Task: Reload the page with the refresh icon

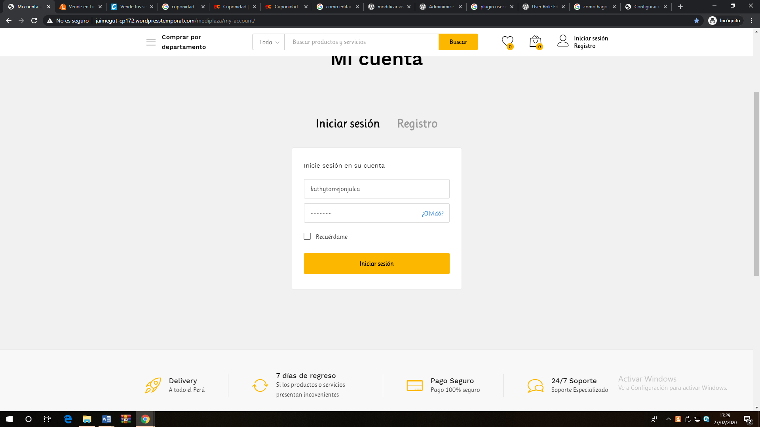Action: coord(34,21)
